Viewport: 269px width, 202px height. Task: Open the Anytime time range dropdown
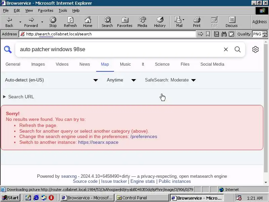[121, 80]
